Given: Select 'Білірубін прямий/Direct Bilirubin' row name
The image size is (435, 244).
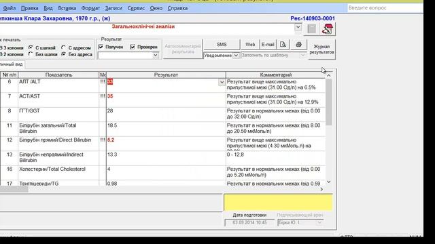Looking at the screenshot, I should click(55, 140).
